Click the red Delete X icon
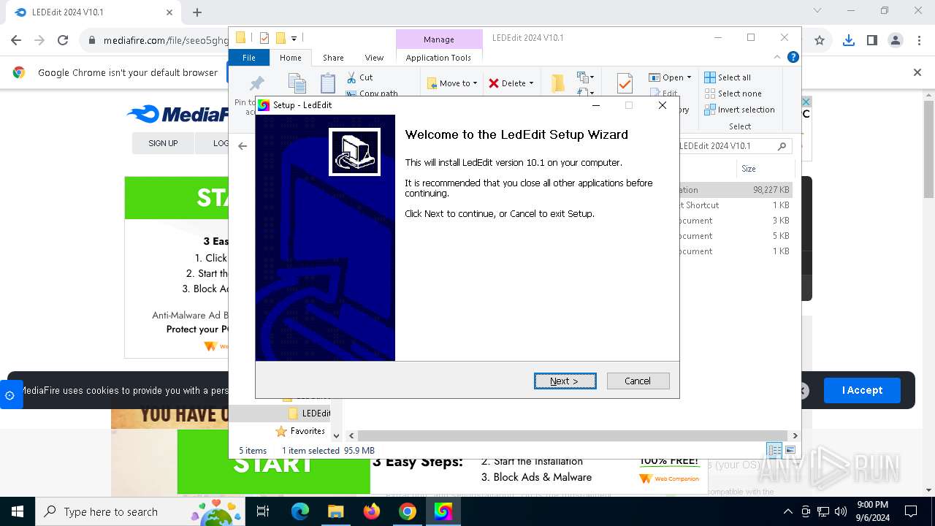The height and width of the screenshot is (526, 935). tap(494, 83)
